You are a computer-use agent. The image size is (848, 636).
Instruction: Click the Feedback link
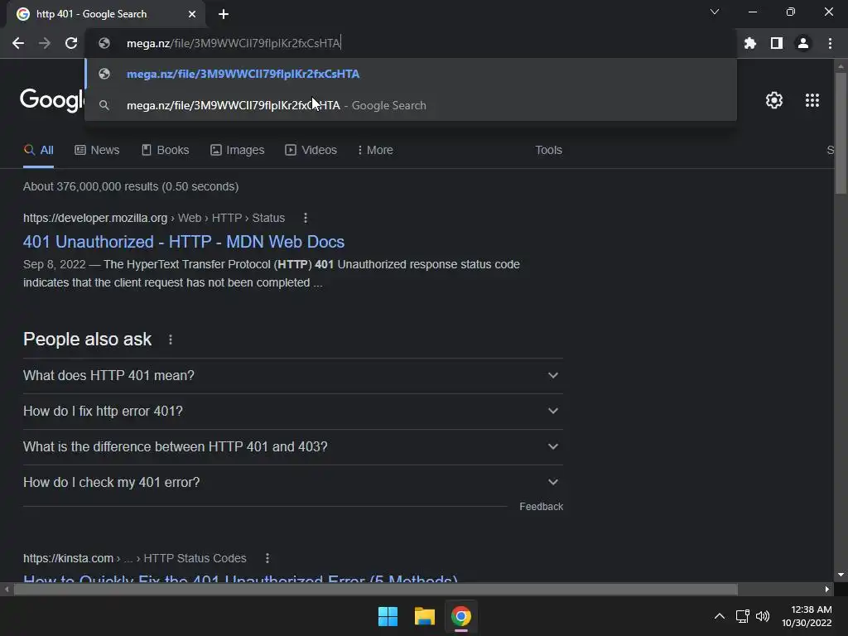click(542, 507)
